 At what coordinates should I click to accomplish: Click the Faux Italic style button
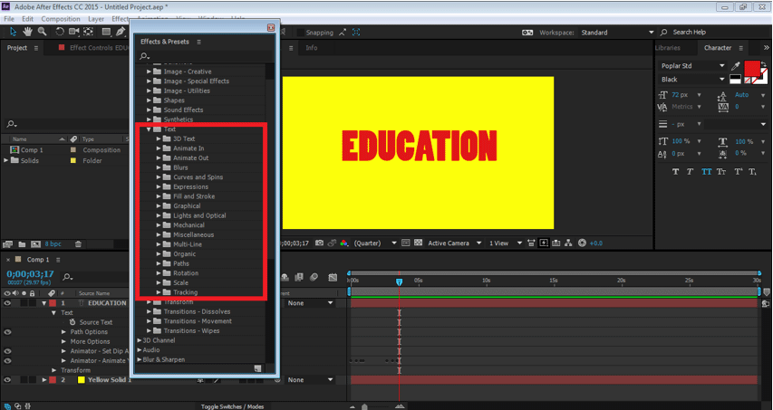click(690, 171)
